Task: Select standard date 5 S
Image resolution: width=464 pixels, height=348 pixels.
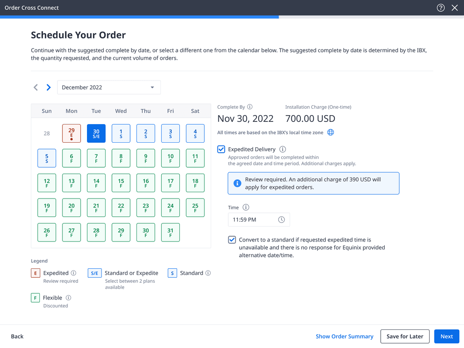Action: (x=47, y=158)
